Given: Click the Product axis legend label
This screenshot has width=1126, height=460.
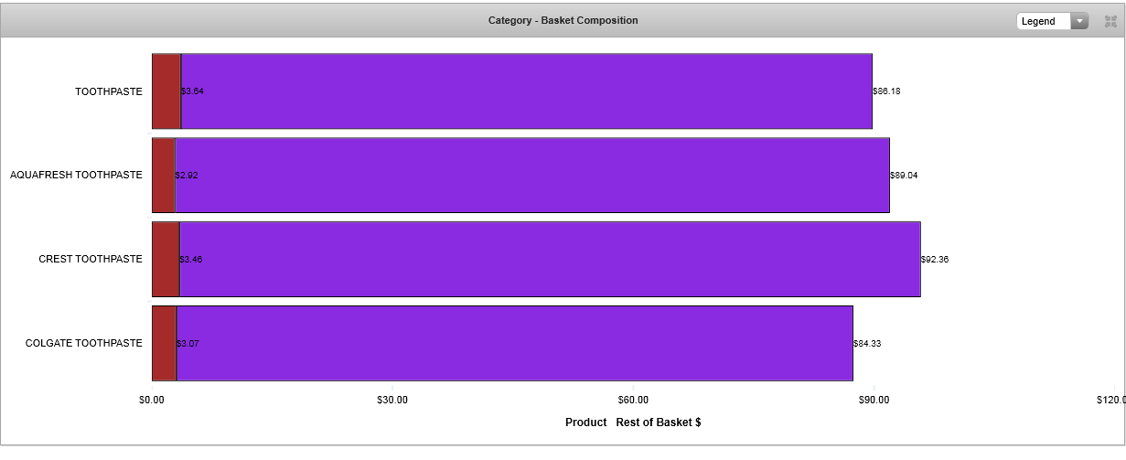Looking at the screenshot, I should pos(585,423).
